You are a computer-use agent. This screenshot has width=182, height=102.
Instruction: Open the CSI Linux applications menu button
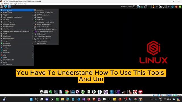[2, 7]
